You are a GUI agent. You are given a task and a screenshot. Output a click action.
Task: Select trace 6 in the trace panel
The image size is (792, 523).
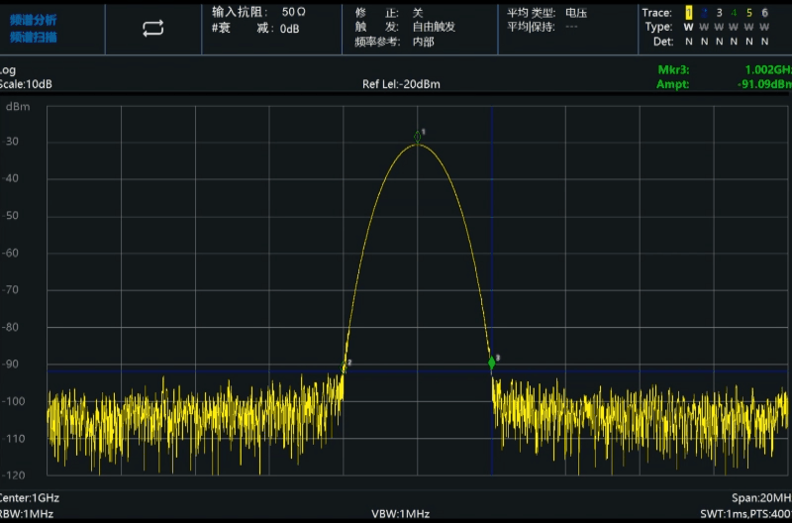point(764,13)
